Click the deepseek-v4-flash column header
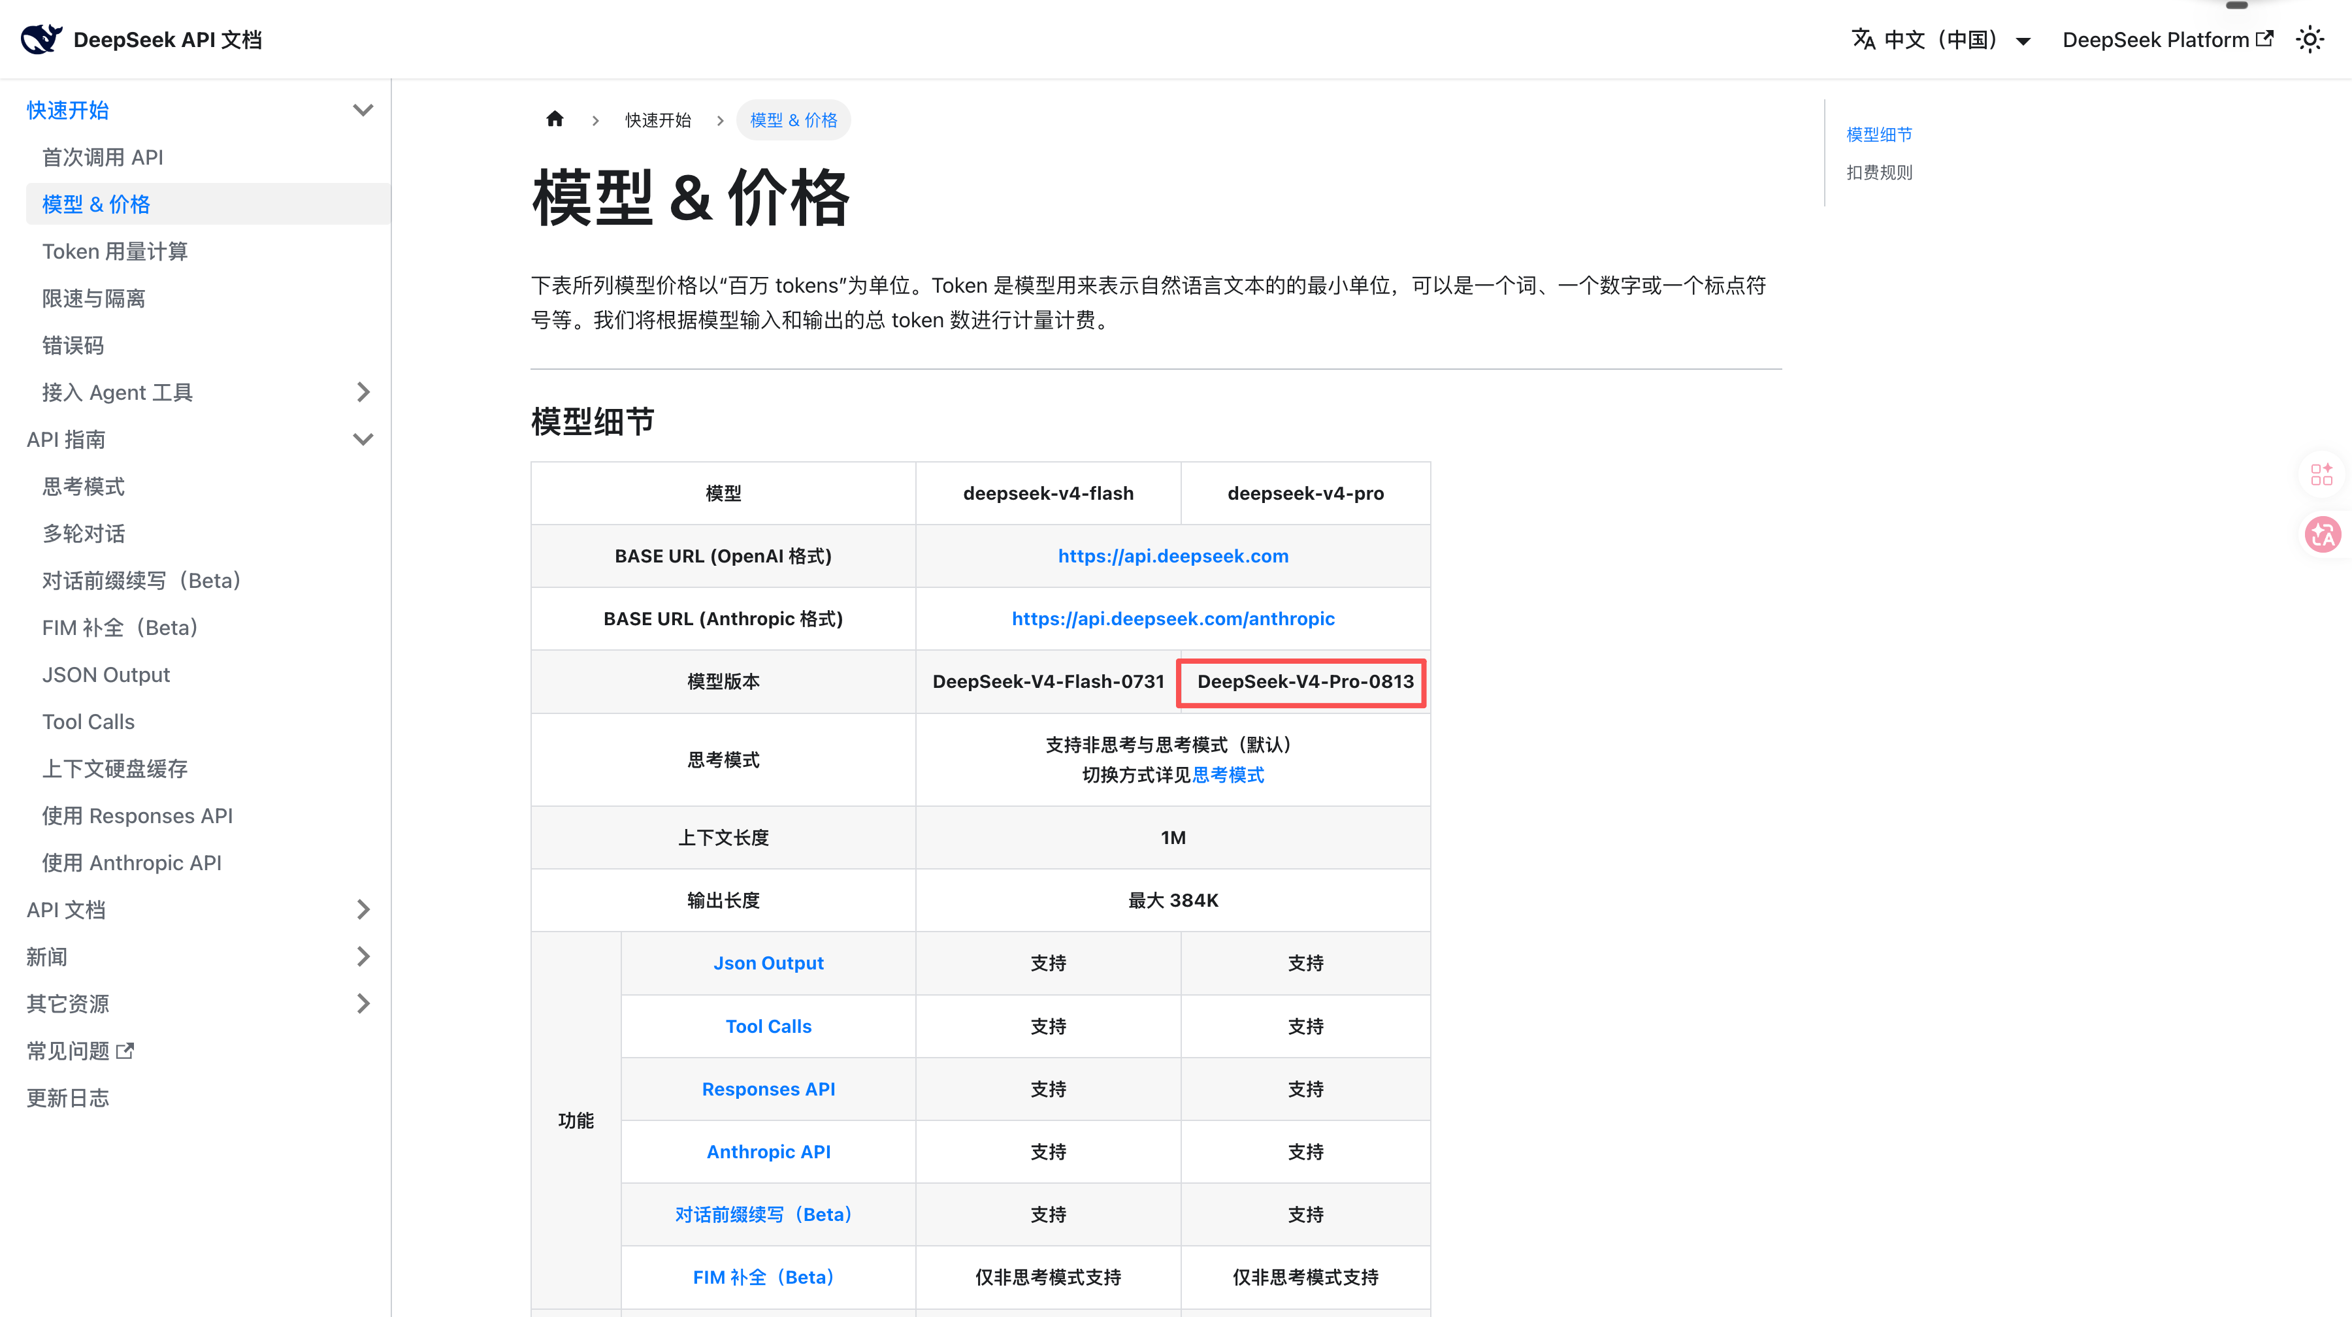The image size is (2352, 1317). (x=1048, y=494)
